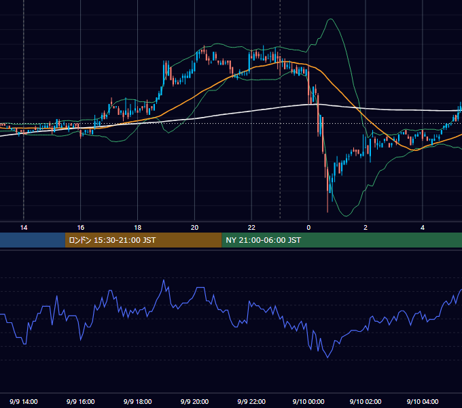Click the 14 hour label on price chart axis
This screenshot has height=408, width=462.
click(x=24, y=228)
